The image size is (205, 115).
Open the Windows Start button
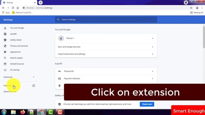[x=4, y=112]
